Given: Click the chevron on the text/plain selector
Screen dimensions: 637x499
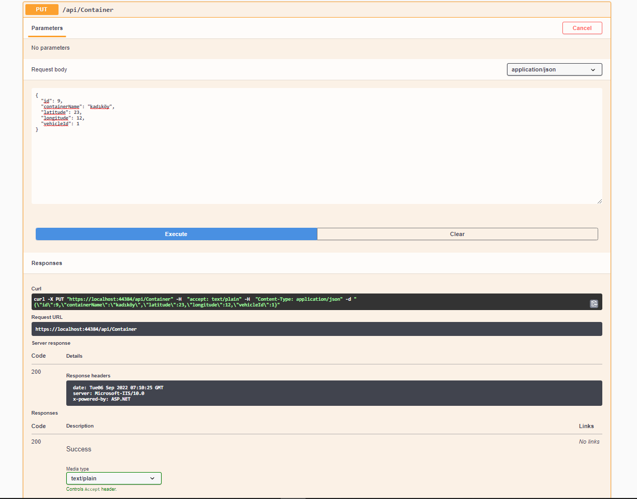Looking at the screenshot, I should tap(153, 478).
